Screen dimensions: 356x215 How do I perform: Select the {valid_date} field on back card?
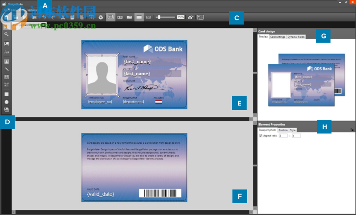(101, 194)
